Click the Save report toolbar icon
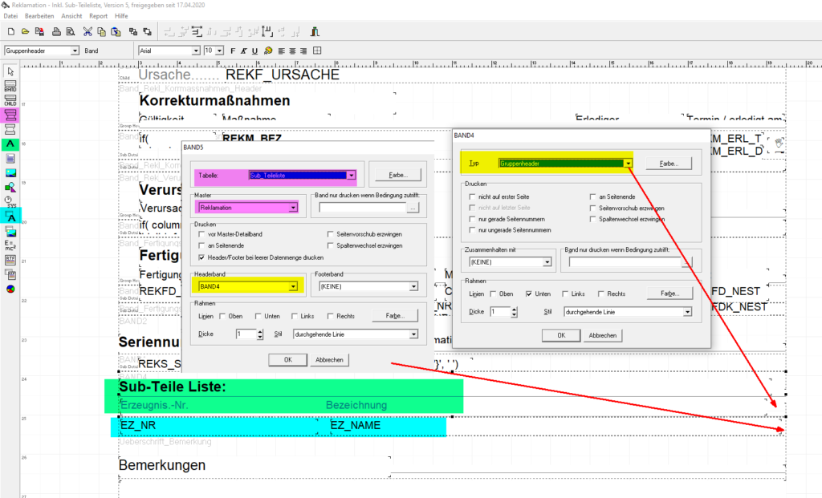 [x=39, y=32]
